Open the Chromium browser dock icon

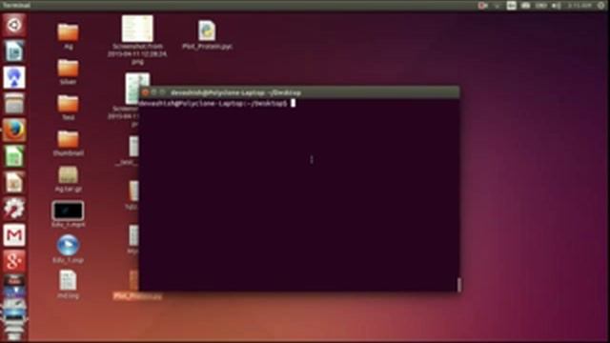point(14,77)
